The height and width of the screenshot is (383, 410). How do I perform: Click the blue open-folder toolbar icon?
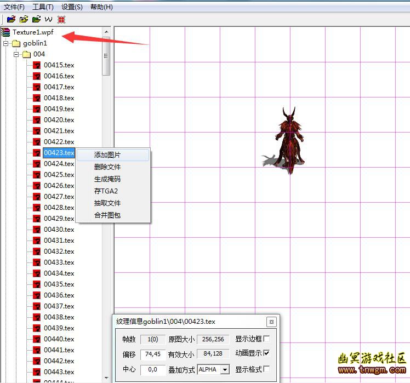(x=12, y=19)
